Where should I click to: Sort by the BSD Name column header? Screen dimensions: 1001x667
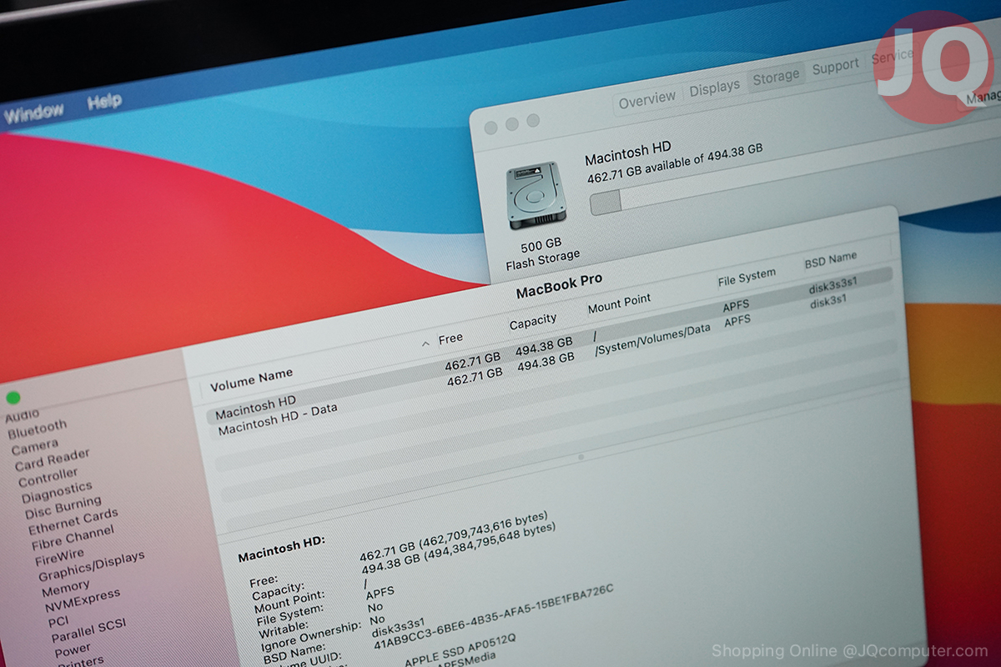pos(831,260)
